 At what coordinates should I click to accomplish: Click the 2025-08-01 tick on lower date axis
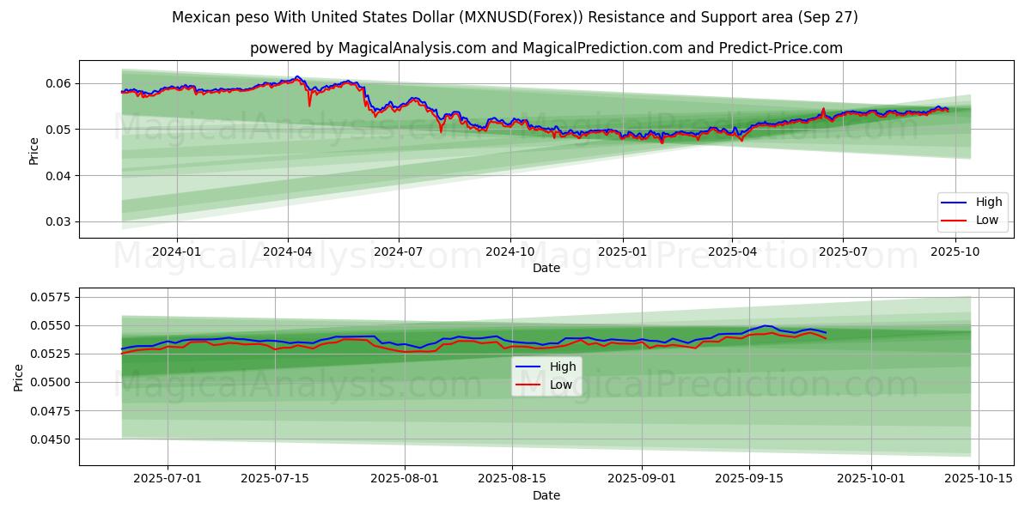[405, 479]
